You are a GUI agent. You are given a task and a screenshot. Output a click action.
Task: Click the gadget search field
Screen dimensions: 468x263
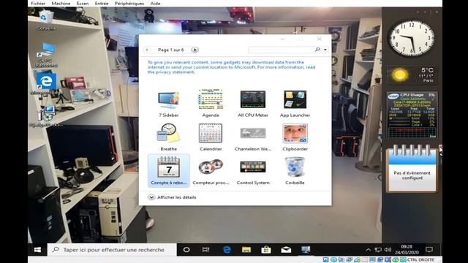coord(281,50)
